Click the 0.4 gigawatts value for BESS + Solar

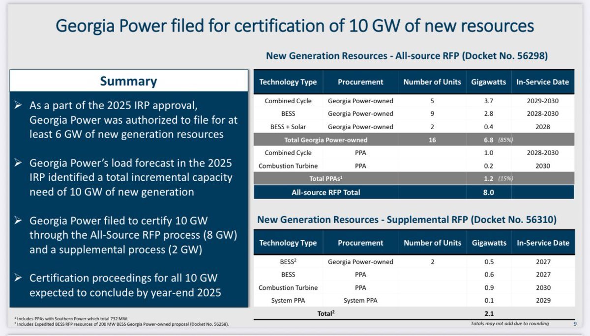coord(489,127)
